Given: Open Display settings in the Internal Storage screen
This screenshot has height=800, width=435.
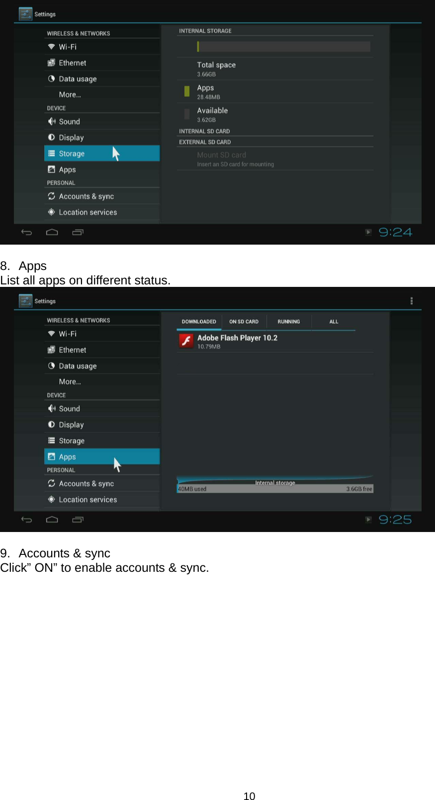Looking at the screenshot, I should pos(102,137).
